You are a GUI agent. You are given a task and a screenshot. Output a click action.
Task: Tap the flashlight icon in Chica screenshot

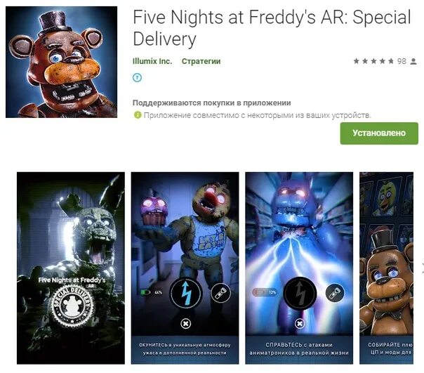[220, 293]
